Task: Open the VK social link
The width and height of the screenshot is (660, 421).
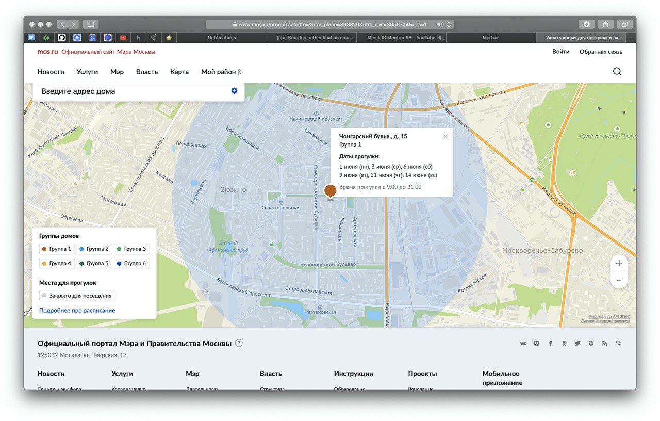Action: pyautogui.click(x=523, y=343)
